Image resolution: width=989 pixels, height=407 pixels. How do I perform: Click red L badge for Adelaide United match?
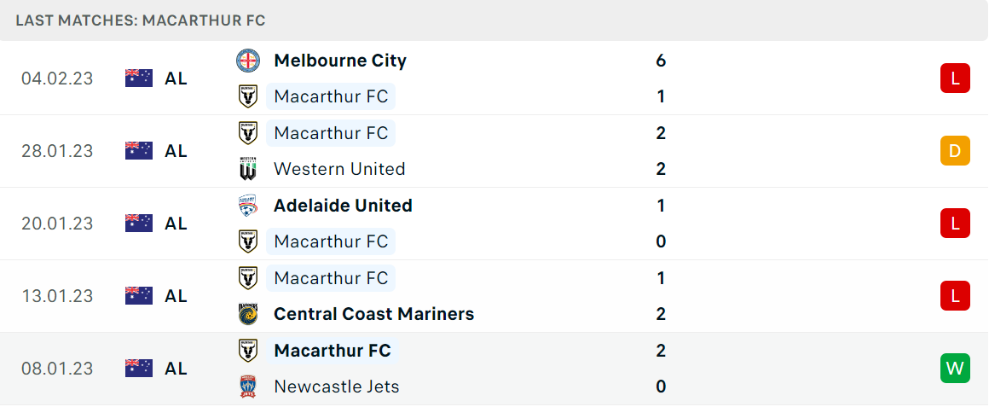955,224
